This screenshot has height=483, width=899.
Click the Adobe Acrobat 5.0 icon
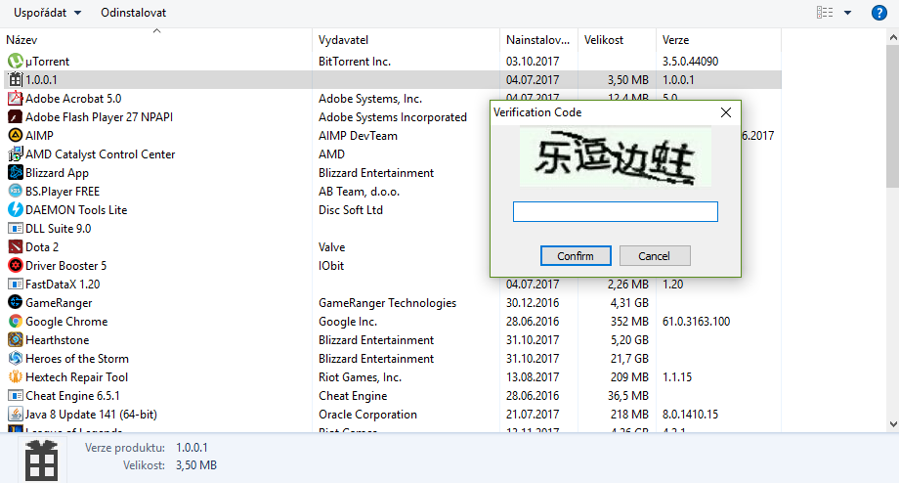pyautogui.click(x=16, y=98)
